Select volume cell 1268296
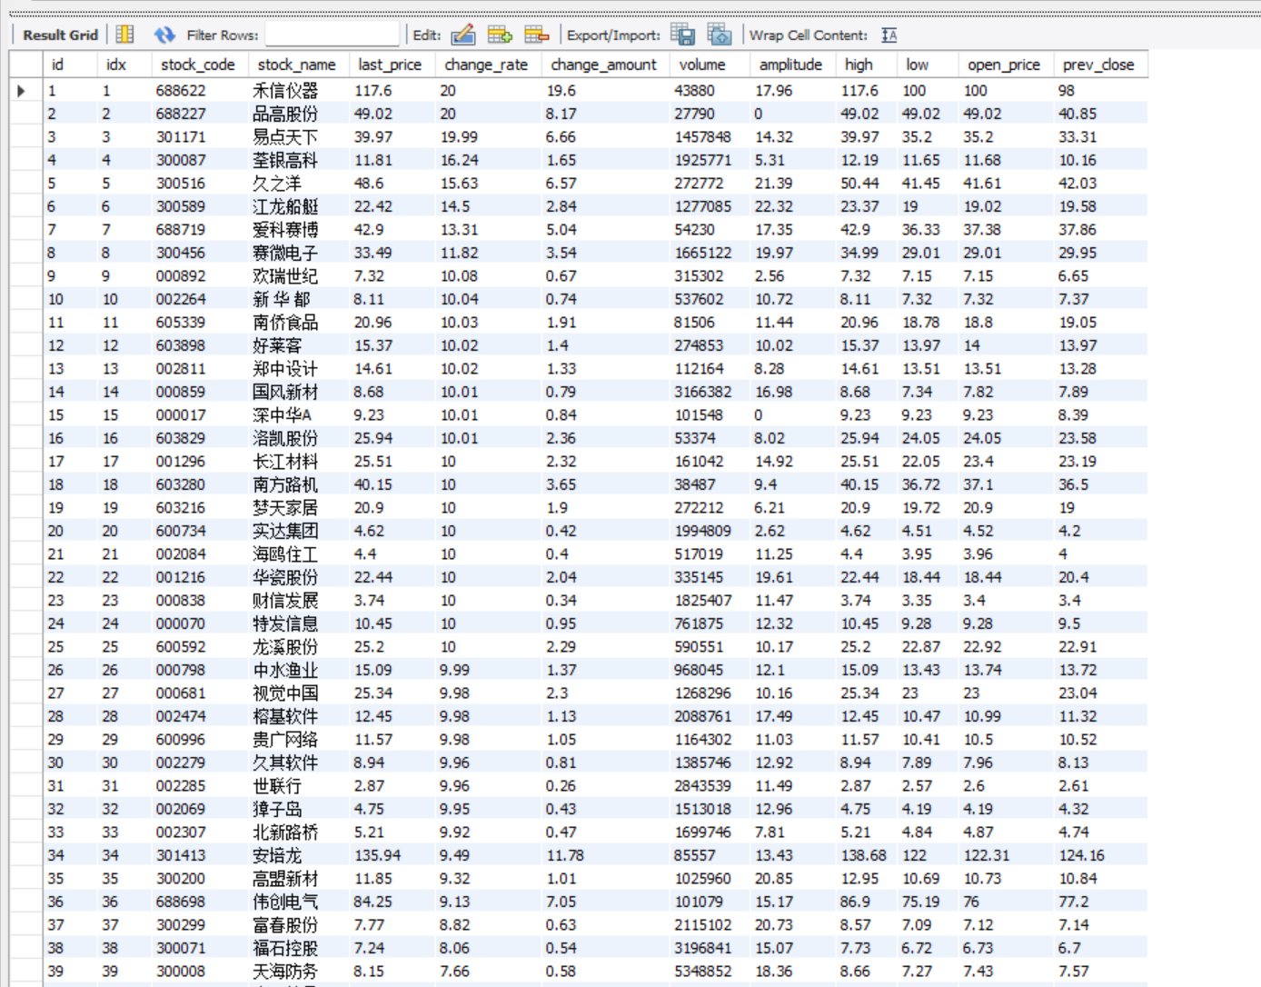Viewport: 1261px width, 987px height. point(710,693)
